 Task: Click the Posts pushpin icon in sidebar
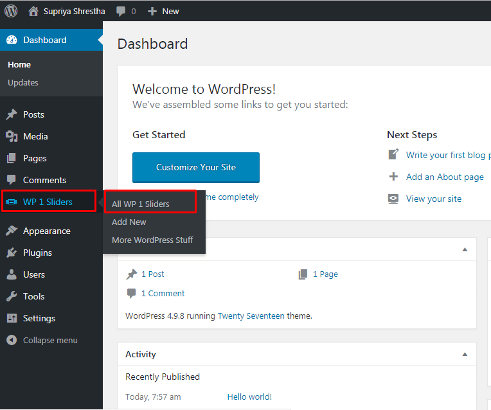click(x=12, y=114)
